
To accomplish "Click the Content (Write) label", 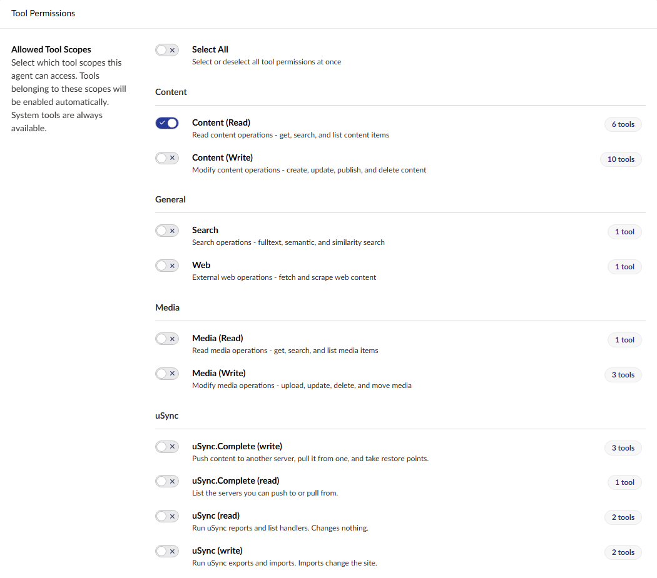I will tap(223, 158).
